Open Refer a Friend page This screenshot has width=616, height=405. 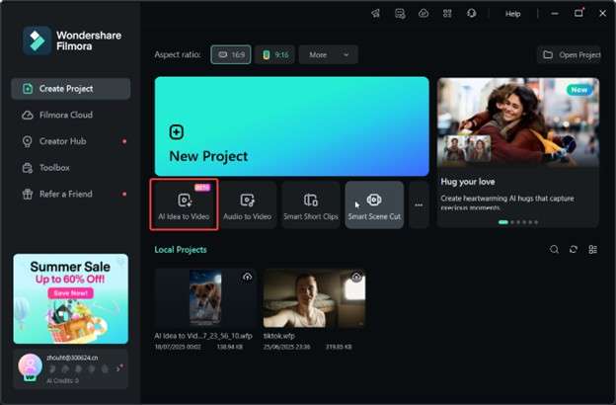71,194
